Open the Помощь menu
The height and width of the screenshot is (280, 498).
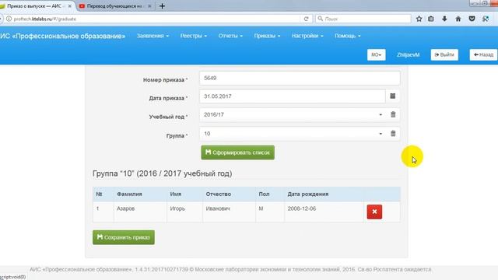(348, 36)
